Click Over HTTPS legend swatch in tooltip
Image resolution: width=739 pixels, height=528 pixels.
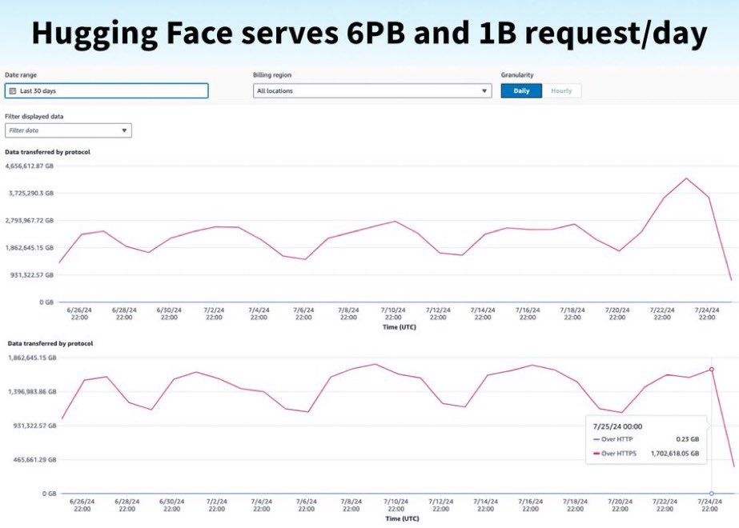coord(596,454)
